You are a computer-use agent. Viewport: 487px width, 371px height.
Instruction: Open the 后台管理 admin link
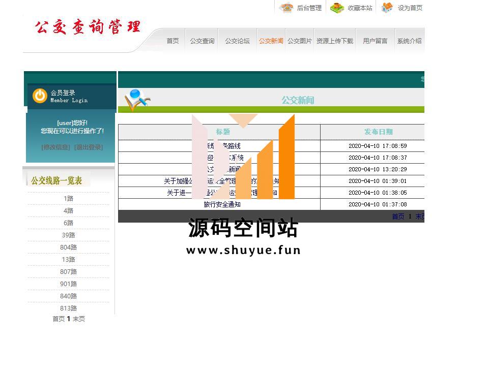[x=309, y=8]
